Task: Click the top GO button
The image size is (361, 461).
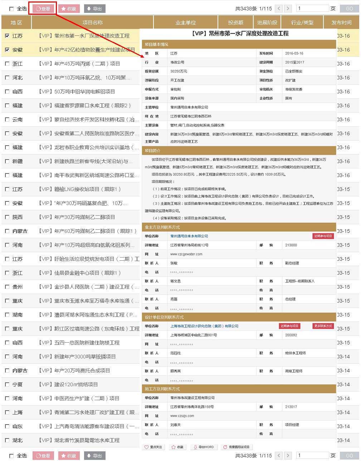Action: coord(349,9)
